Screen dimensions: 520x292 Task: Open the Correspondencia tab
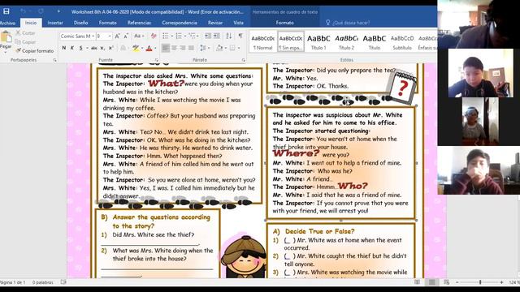pos(180,23)
